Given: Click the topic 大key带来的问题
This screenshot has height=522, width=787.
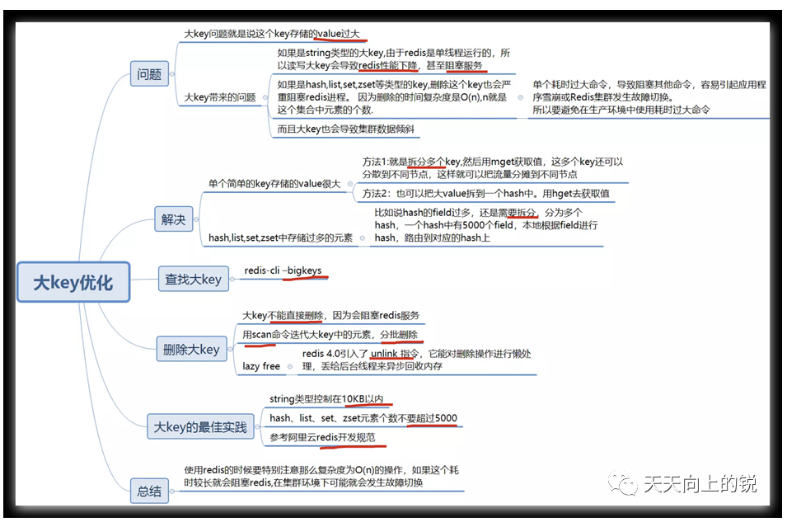Looking at the screenshot, I should coord(220,97).
